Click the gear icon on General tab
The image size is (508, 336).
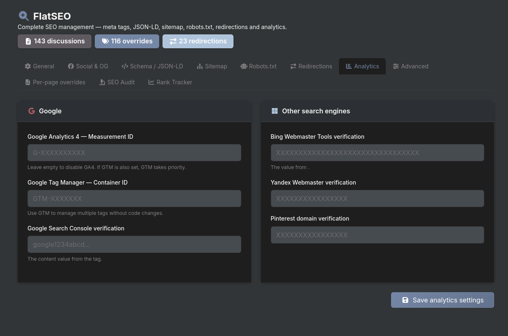click(28, 66)
